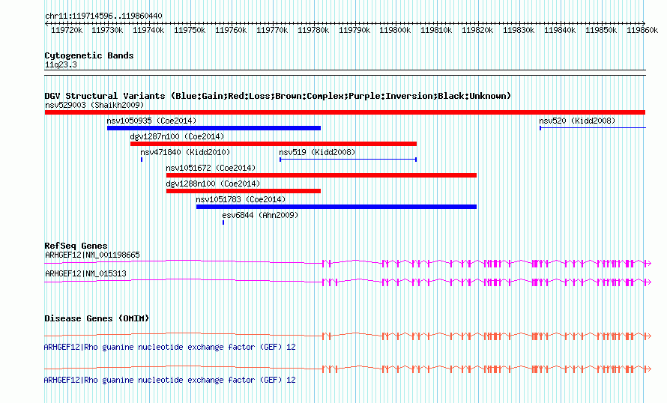The width and height of the screenshot is (667, 403).
Task: Click the chr11:119714596..119860440 region label
Action: click(103, 16)
